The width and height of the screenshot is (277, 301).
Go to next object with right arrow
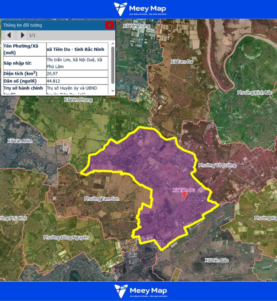pyautogui.click(x=22, y=35)
